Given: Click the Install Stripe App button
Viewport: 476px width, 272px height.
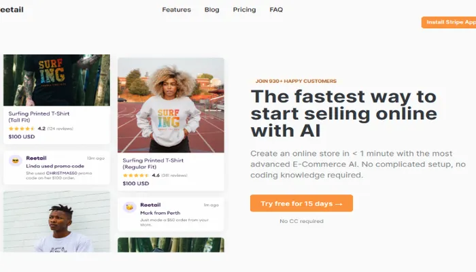Looking at the screenshot, I should (448, 22).
